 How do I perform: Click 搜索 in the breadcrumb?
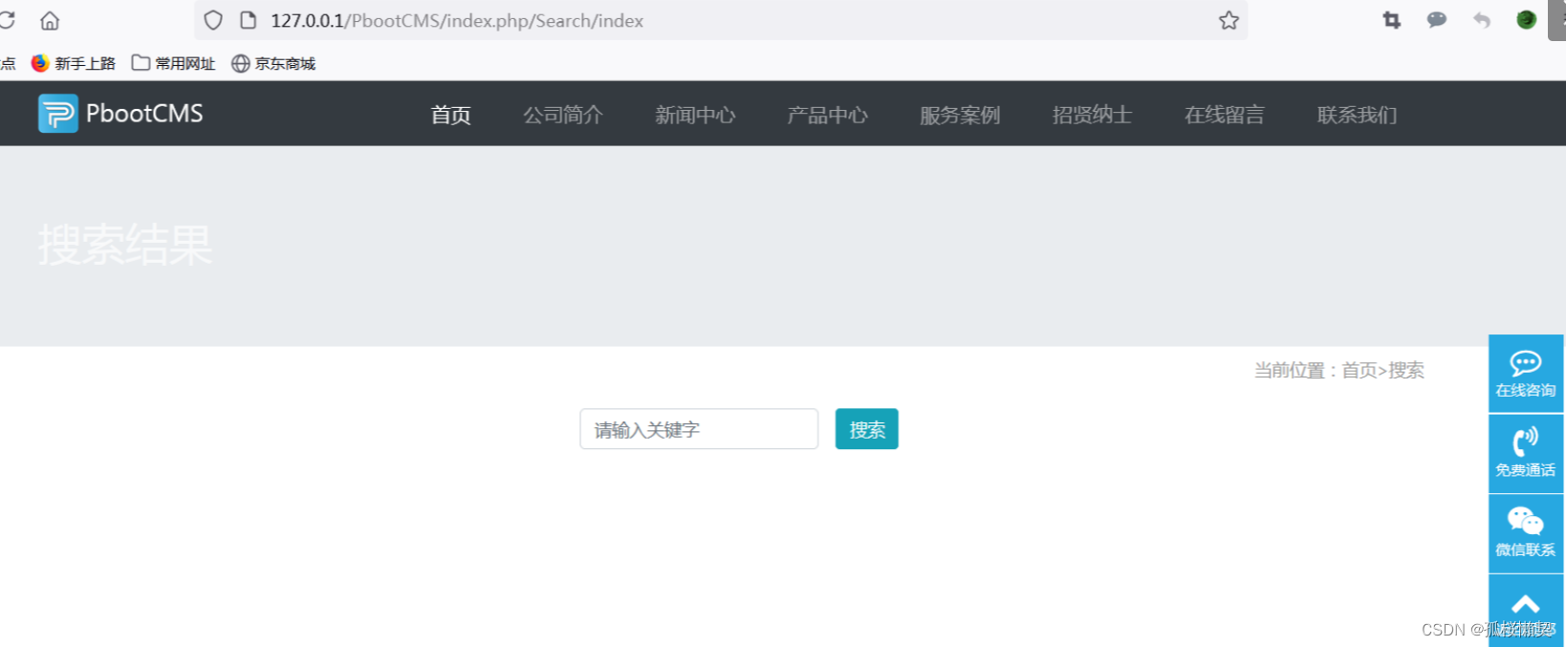point(1406,371)
